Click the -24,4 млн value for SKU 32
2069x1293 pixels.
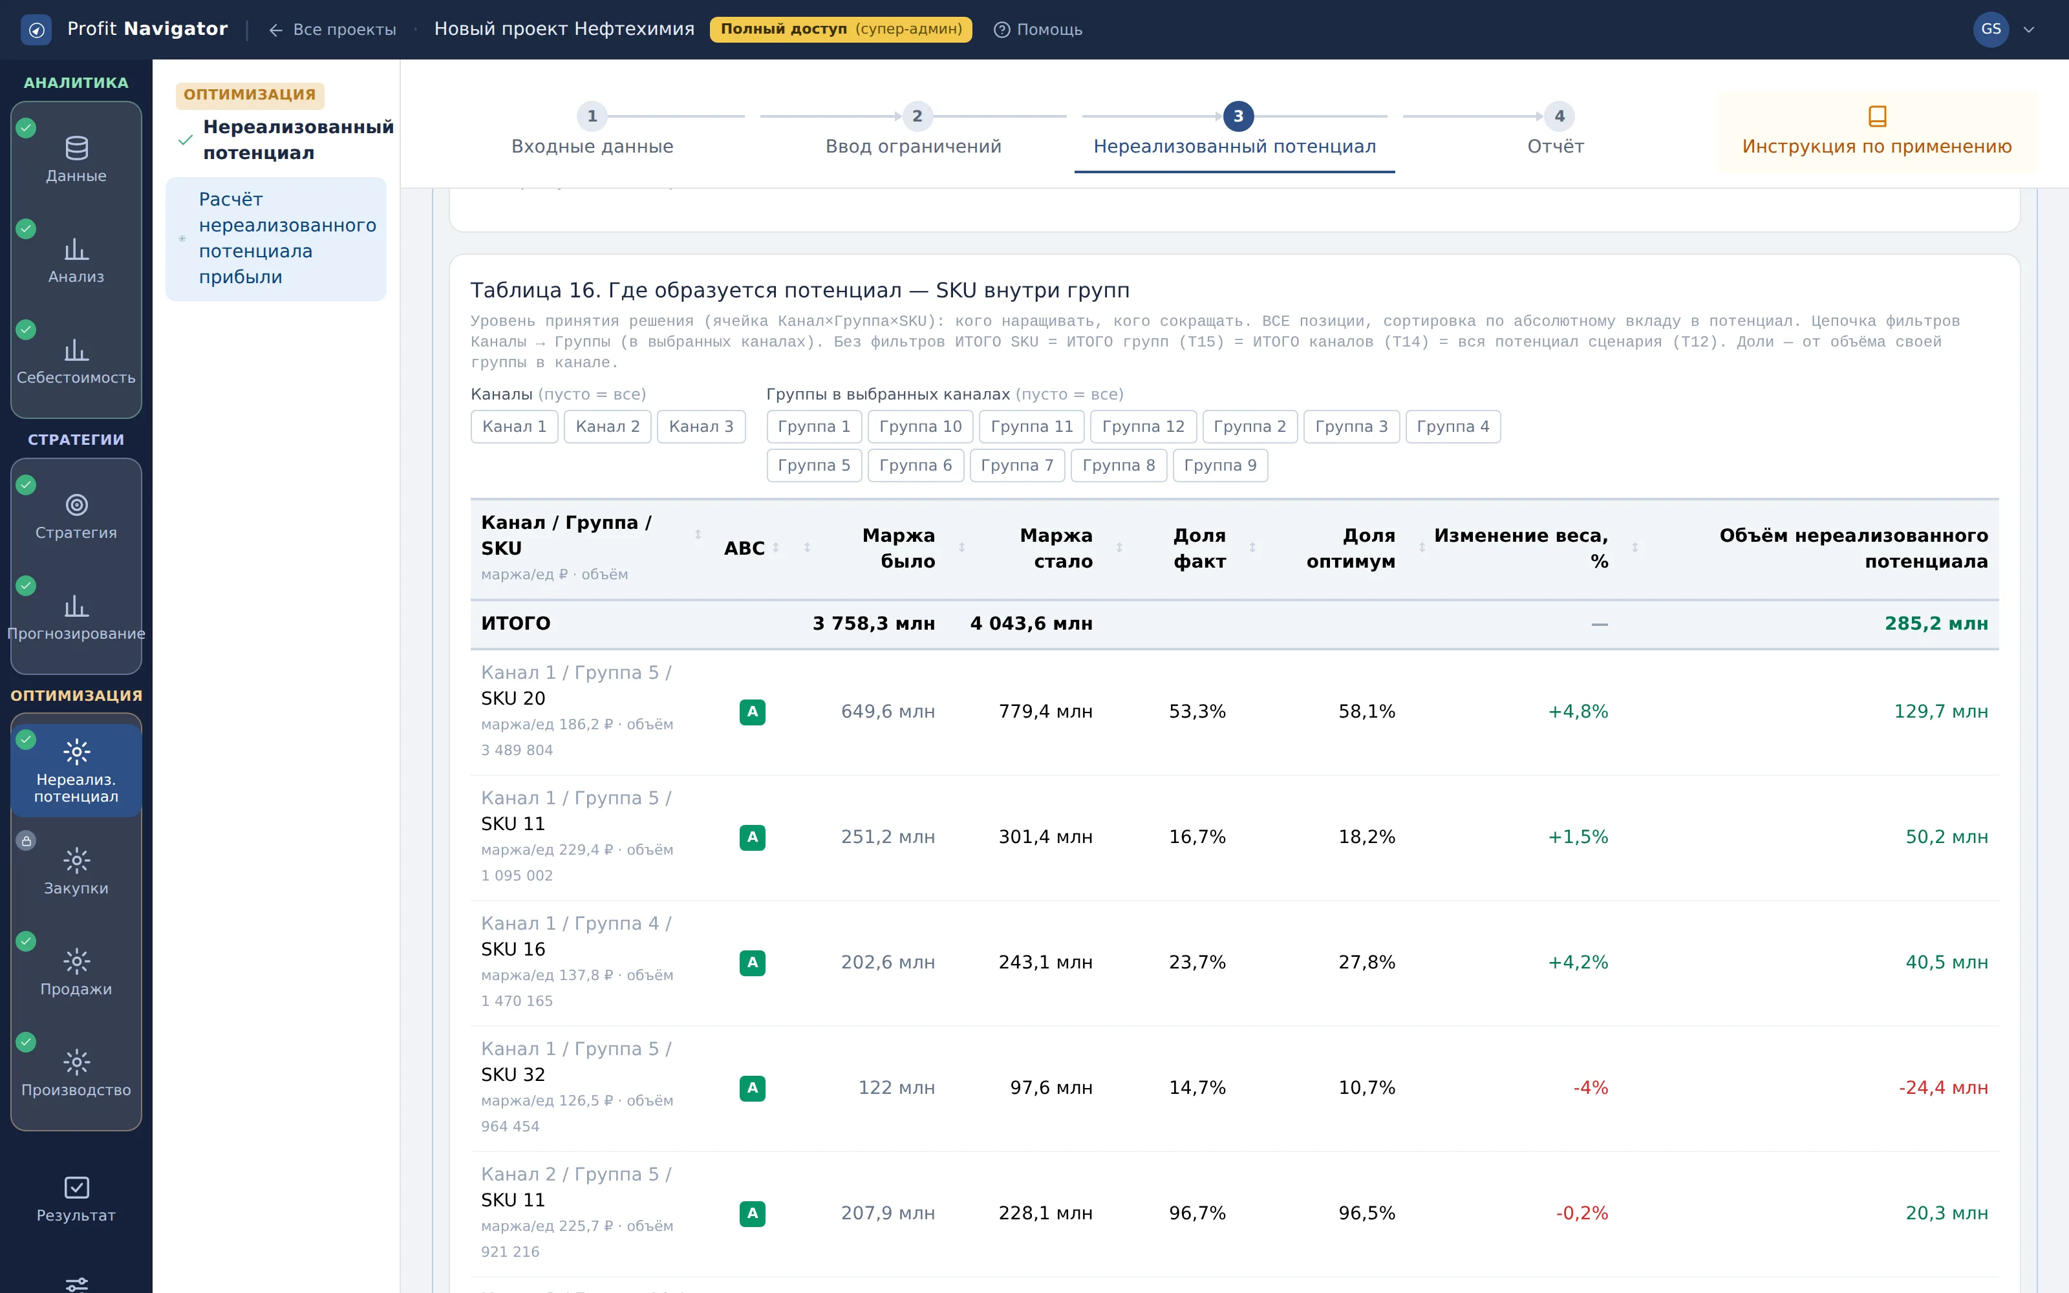point(1942,1089)
